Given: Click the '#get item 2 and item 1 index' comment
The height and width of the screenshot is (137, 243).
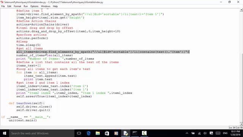Looking at the screenshot, I should (43, 83).
